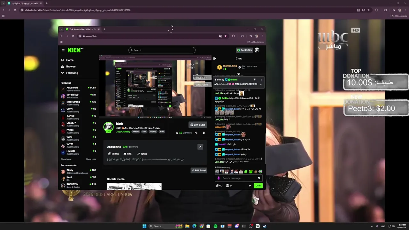Open Spotify from the taskbar

215,226
